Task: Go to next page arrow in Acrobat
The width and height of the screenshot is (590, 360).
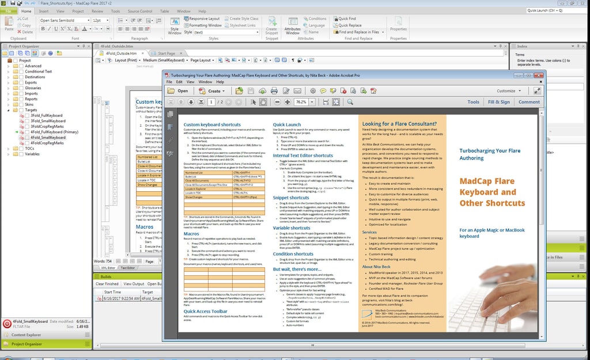Action: pyautogui.click(x=191, y=102)
